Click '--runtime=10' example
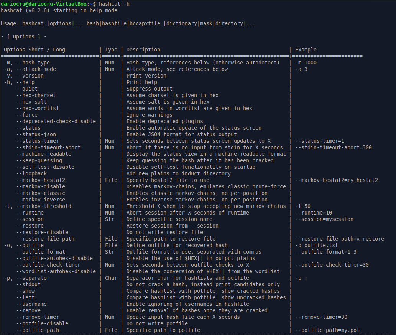The width and height of the screenshot is (396, 335). [314, 213]
